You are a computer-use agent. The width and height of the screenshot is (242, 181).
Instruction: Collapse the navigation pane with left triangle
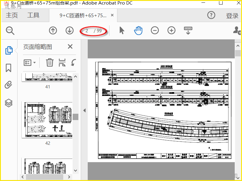click(x=84, y=110)
